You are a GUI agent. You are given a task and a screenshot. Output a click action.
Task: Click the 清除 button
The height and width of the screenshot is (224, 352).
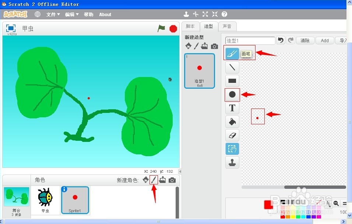[x=305, y=40]
